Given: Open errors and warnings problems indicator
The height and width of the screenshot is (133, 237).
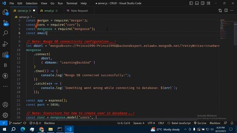Looking at the screenshot, I should (35, 123).
